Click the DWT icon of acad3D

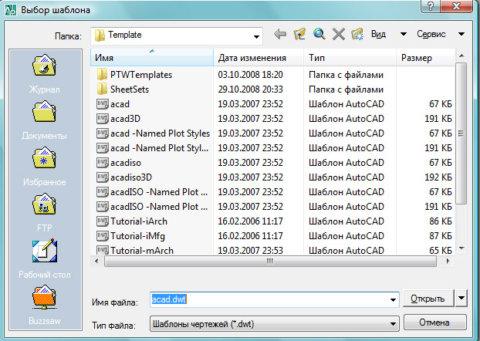(x=102, y=119)
